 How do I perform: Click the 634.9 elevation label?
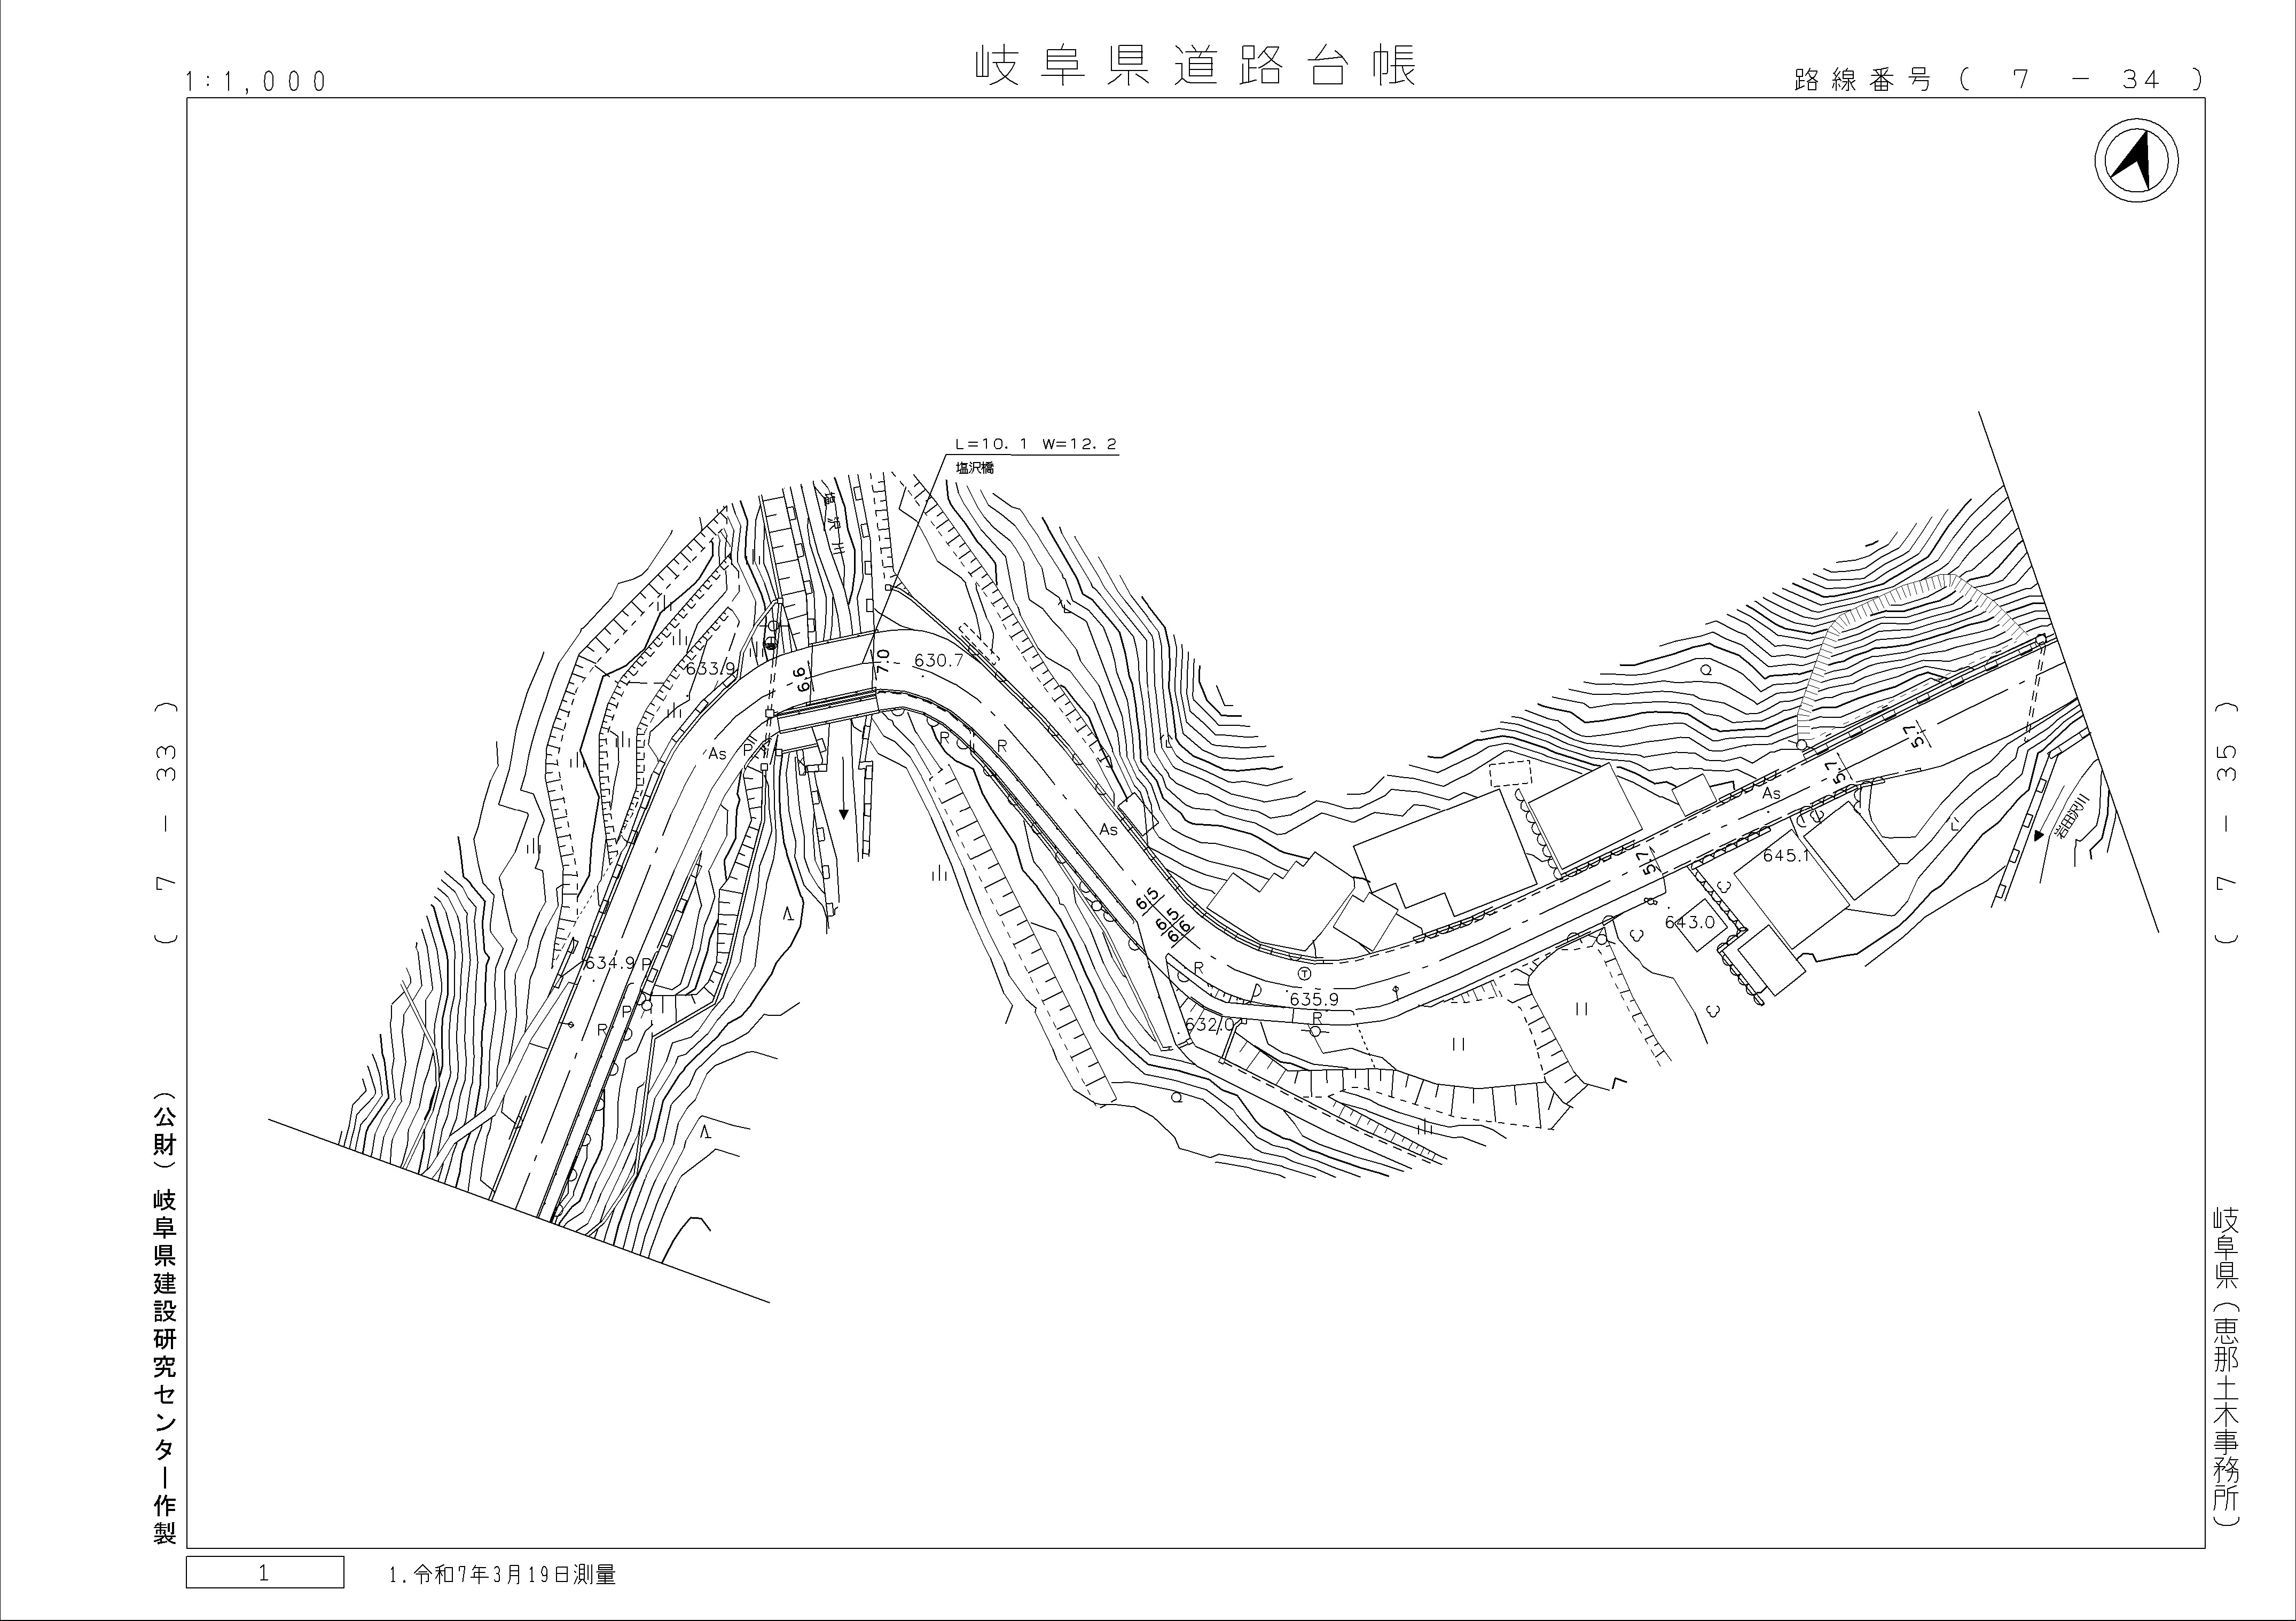coord(609,964)
